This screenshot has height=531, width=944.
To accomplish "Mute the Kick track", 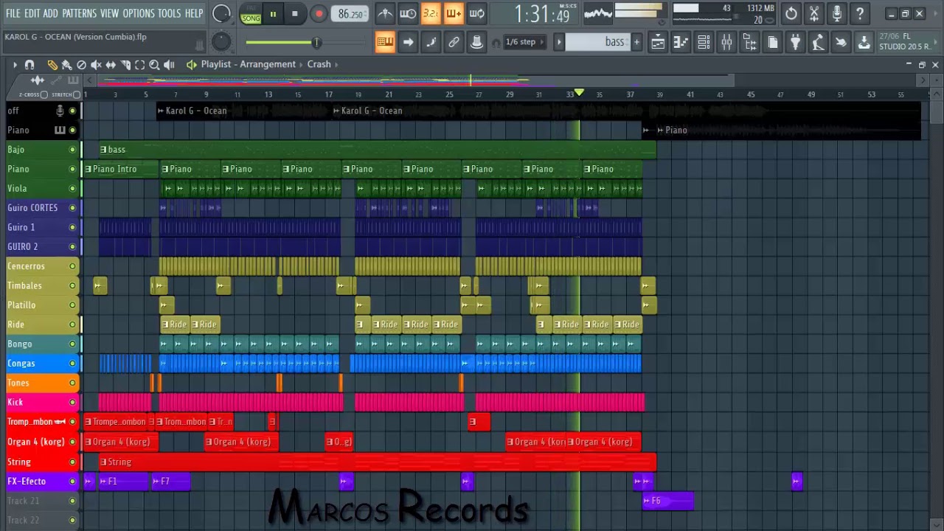I will click(72, 403).
